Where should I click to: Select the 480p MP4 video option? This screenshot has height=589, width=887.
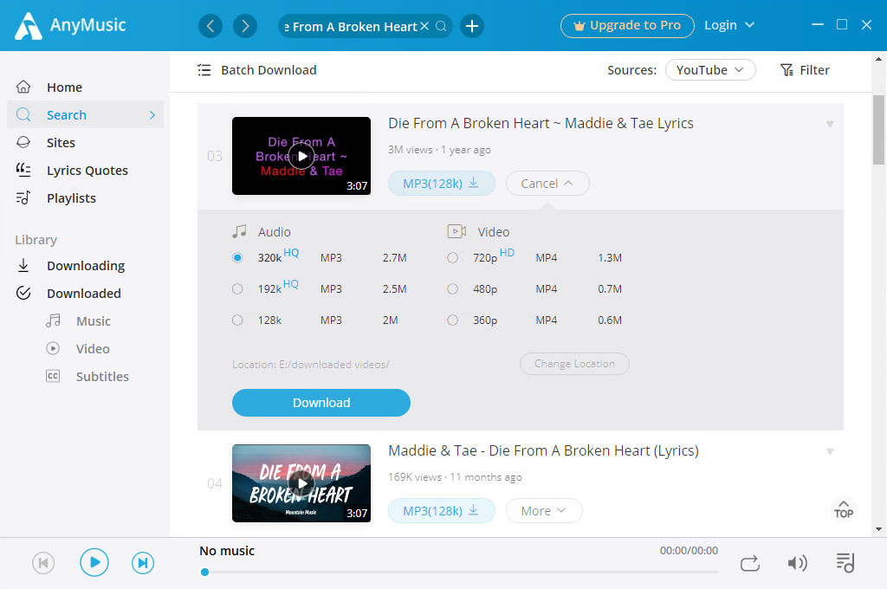click(x=452, y=289)
